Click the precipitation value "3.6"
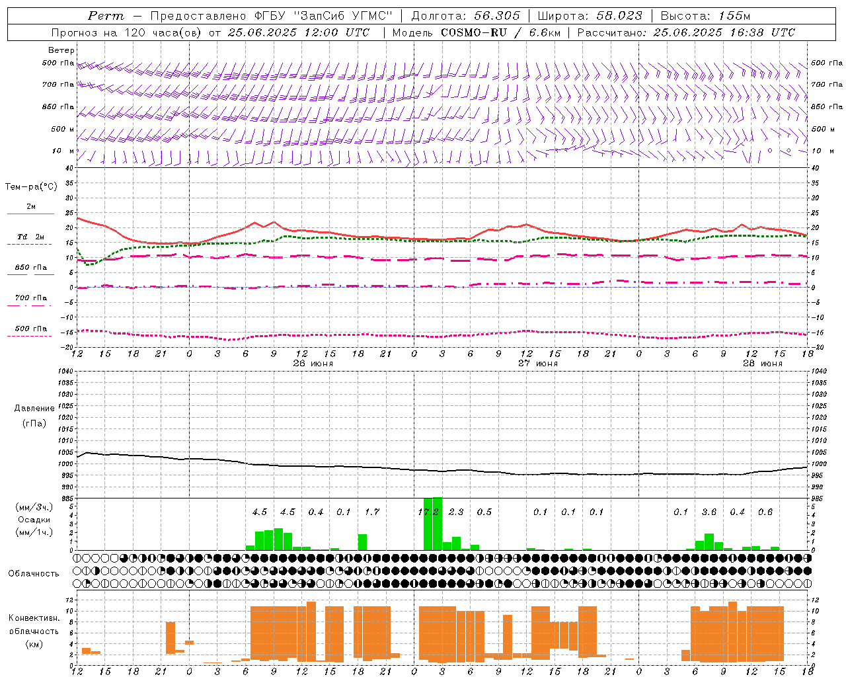This screenshot has height=677, width=846. click(709, 512)
